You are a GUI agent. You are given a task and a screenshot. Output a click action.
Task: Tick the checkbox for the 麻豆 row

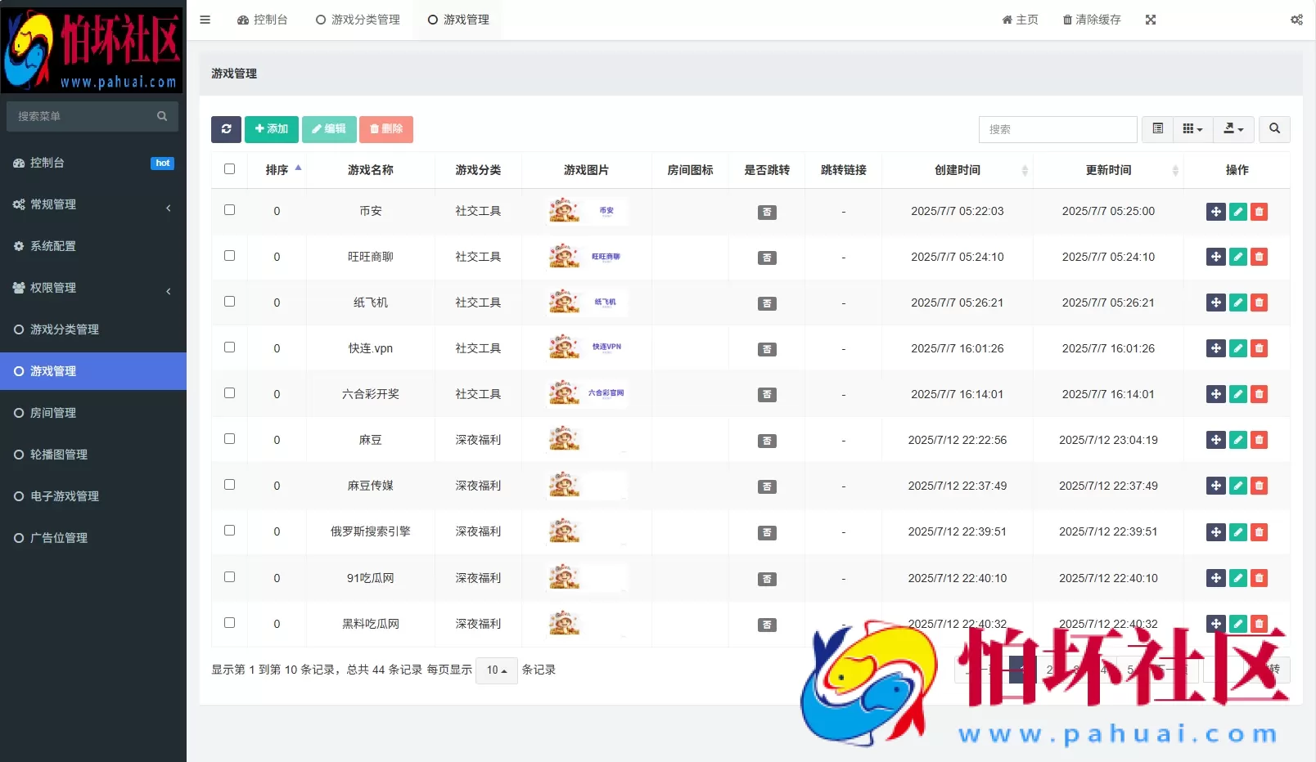click(x=229, y=439)
